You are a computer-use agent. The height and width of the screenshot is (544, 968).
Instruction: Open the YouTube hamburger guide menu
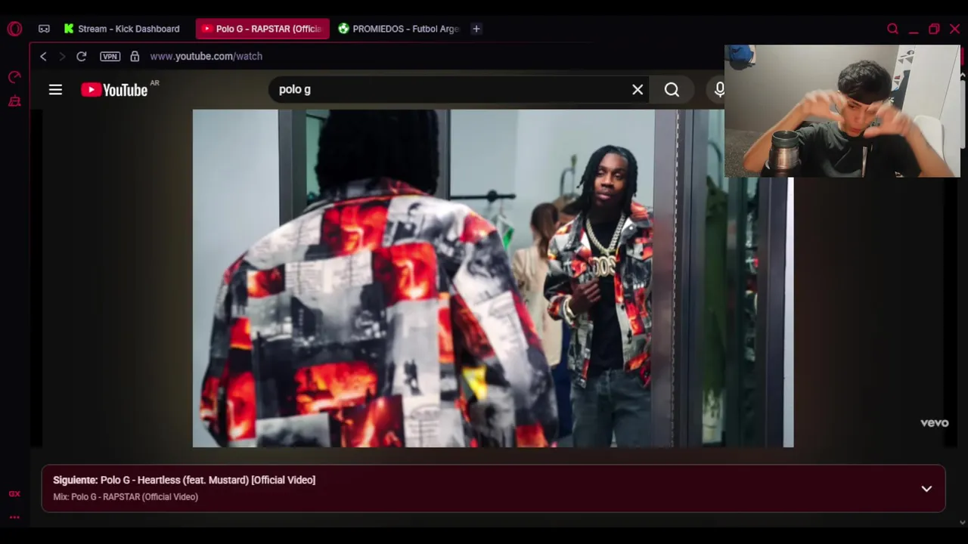click(x=55, y=90)
